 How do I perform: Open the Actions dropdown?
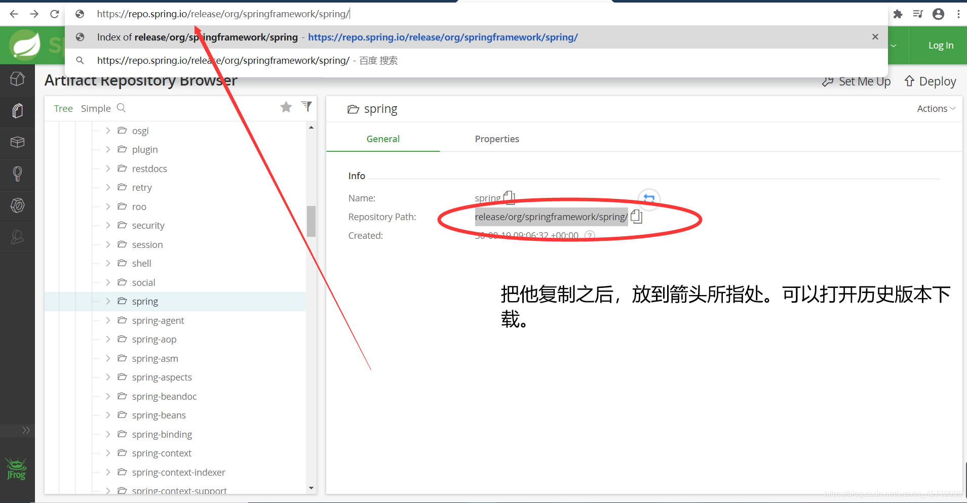point(936,109)
